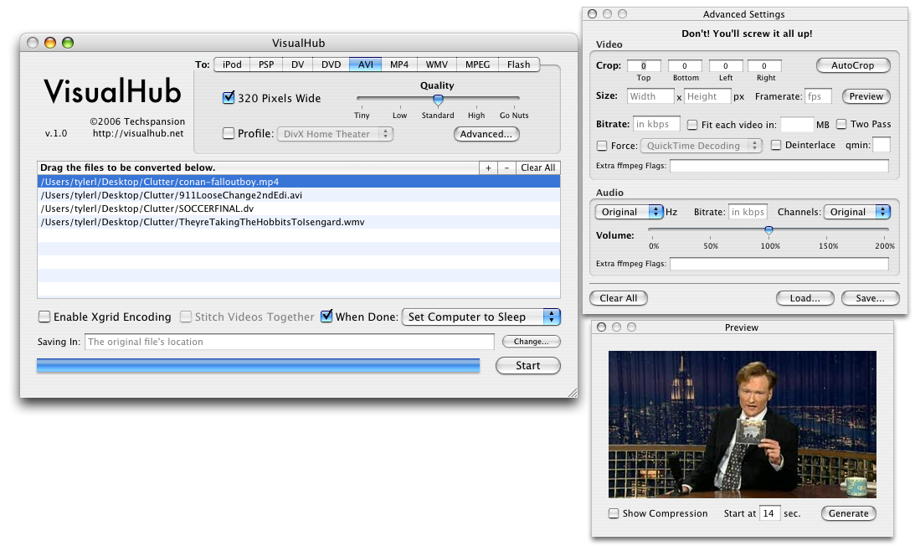The width and height of the screenshot is (915, 551).
Task: Click the Height size field
Action: (707, 96)
